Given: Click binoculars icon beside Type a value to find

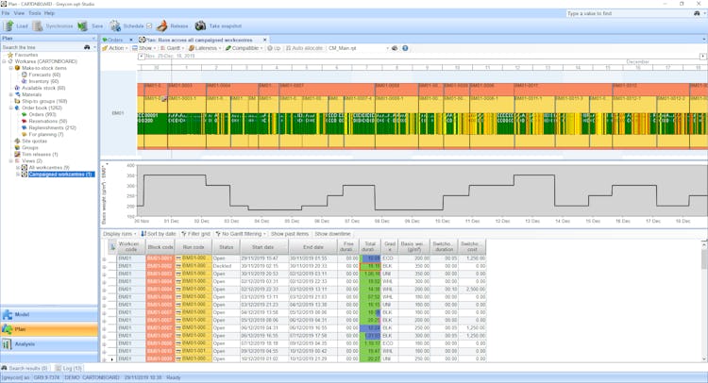Looking at the screenshot, I should (x=697, y=13).
